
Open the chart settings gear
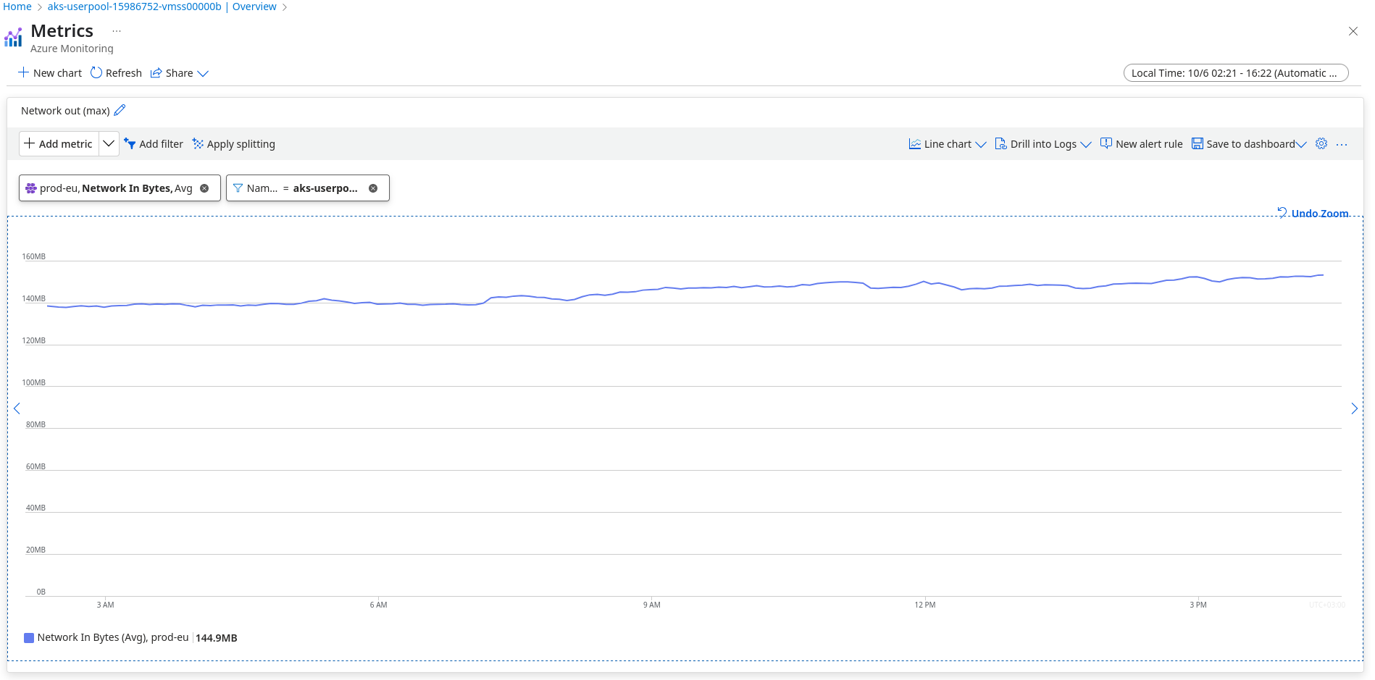pyautogui.click(x=1321, y=143)
